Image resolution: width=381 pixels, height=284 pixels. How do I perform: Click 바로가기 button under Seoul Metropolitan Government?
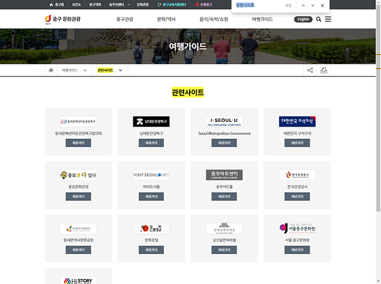pos(224,143)
